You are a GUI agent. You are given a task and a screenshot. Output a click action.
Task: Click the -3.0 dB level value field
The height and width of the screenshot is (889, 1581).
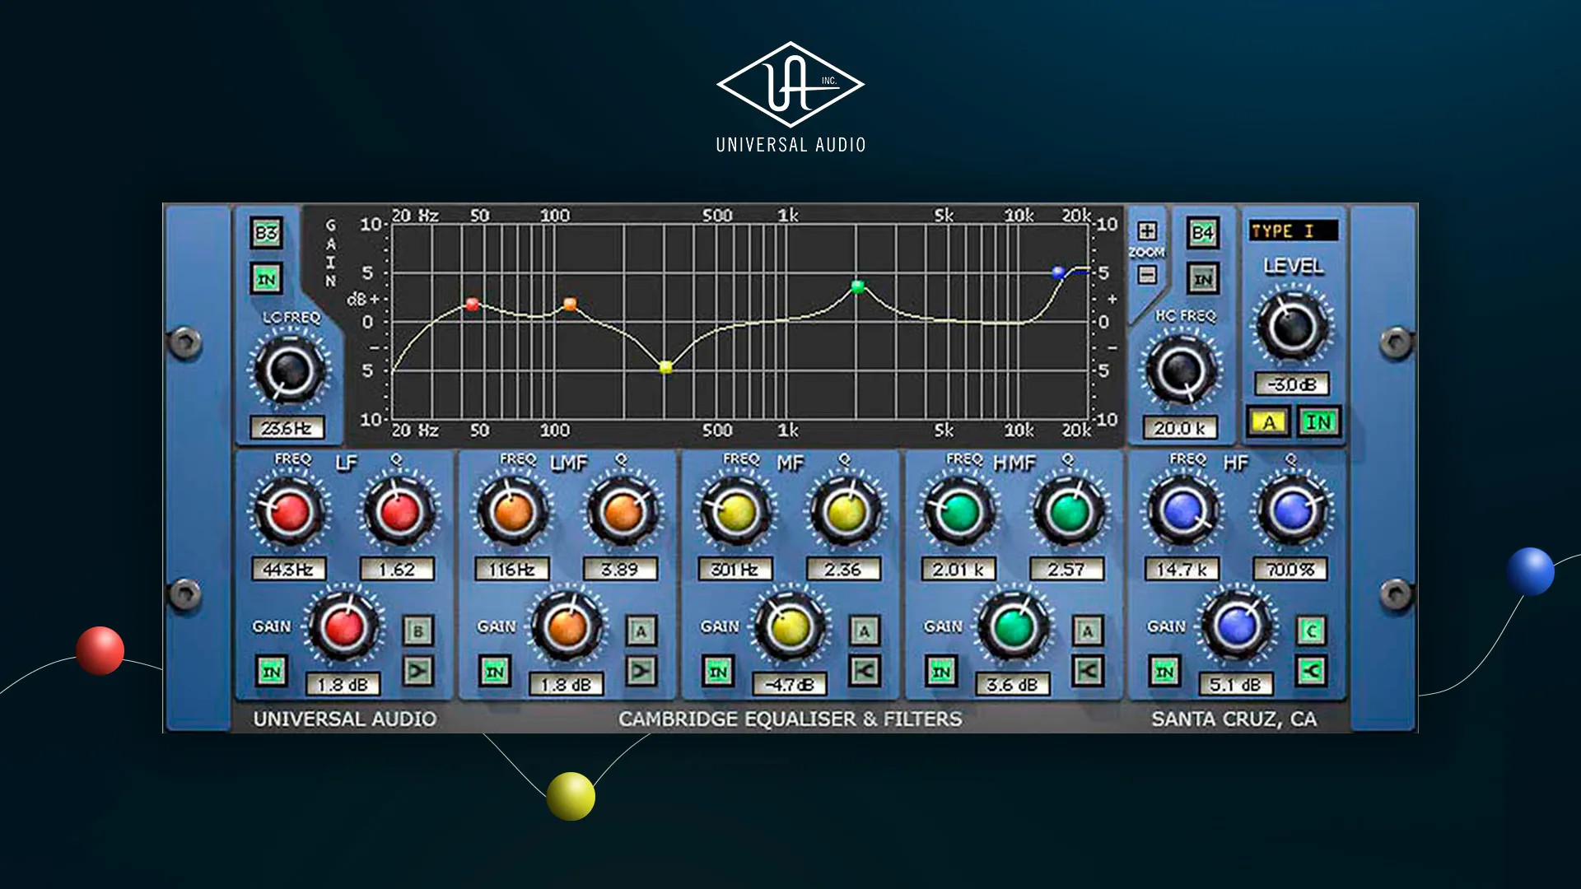click(1291, 384)
